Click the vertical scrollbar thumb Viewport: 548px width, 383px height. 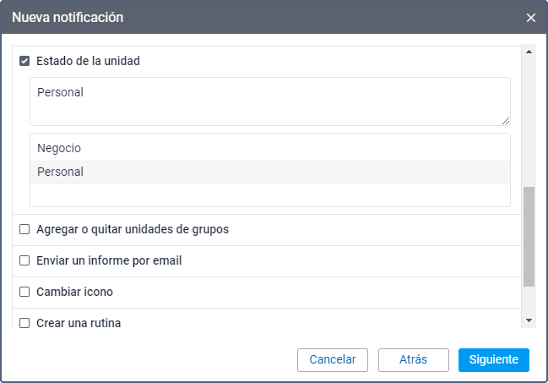(x=529, y=237)
